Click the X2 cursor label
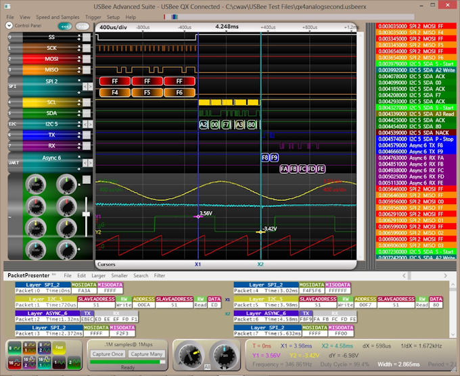 [x=260, y=264]
